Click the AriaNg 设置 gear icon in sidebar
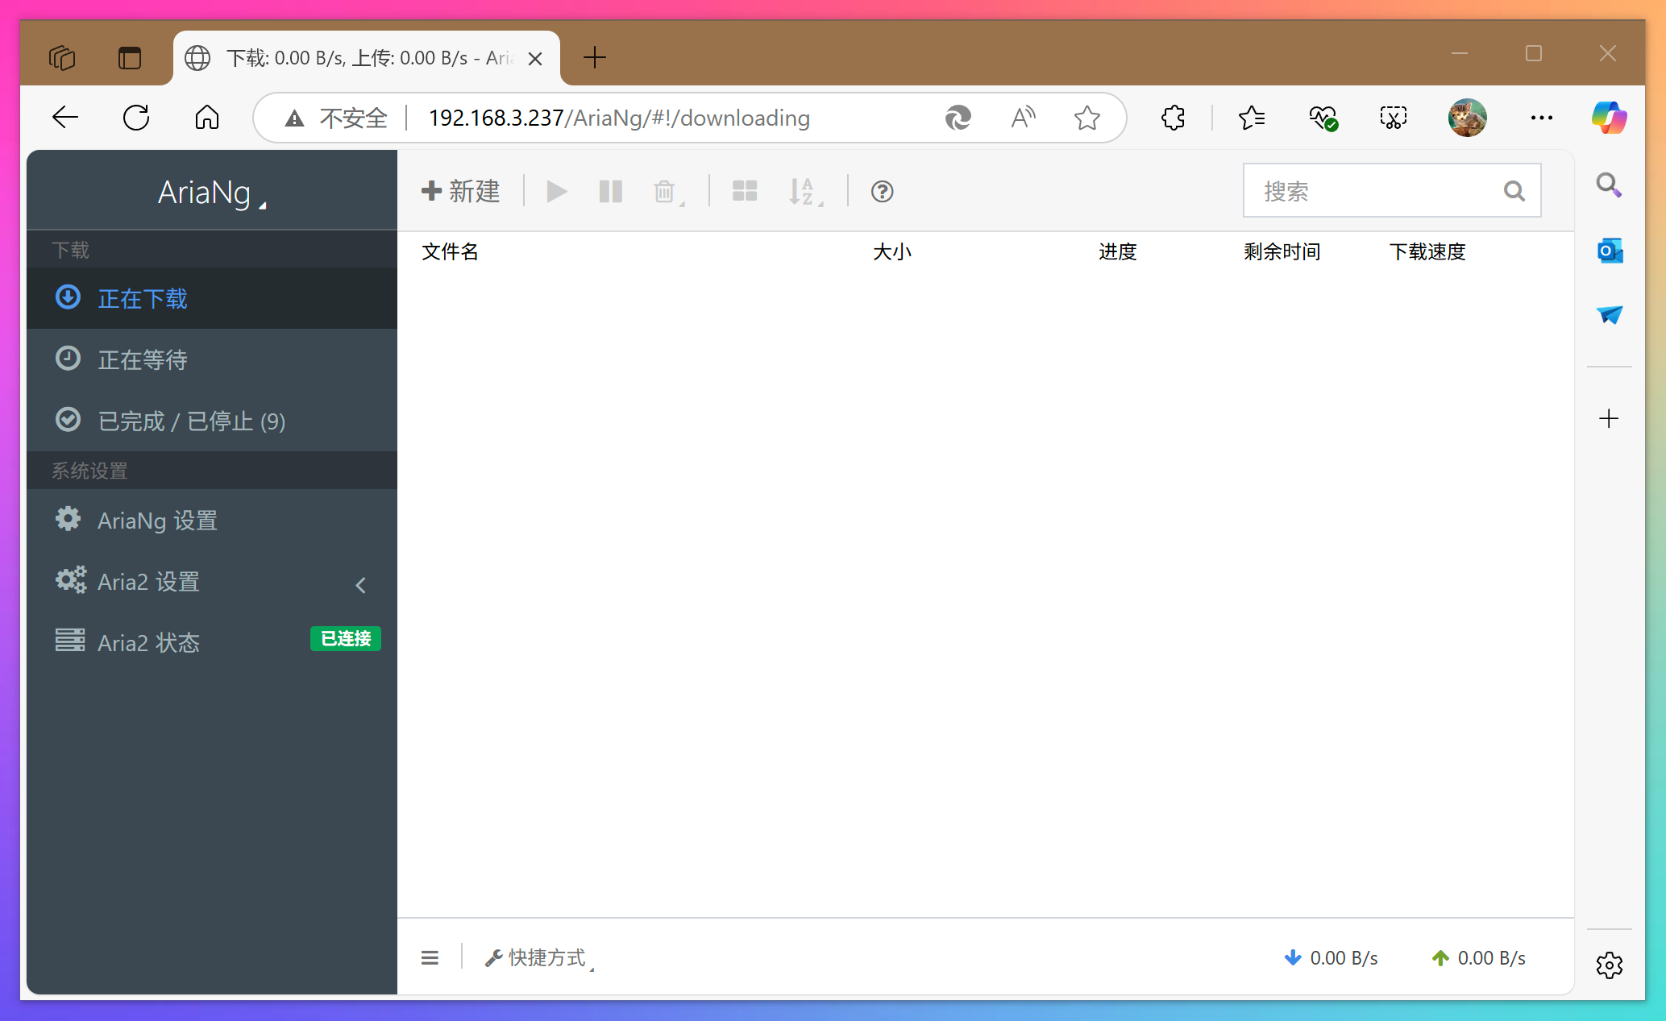The height and width of the screenshot is (1021, 1666). [x=68, y=519]
